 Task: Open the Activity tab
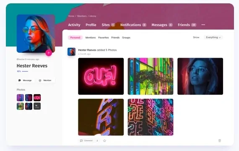pos(74,25)
